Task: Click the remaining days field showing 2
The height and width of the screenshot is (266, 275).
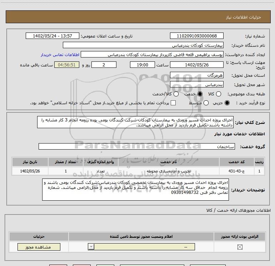Action: (104, 65)
